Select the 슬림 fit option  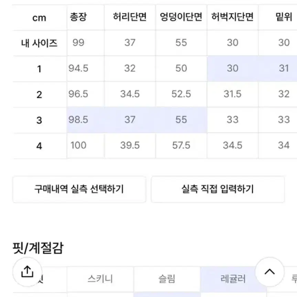tap(167, 279)
